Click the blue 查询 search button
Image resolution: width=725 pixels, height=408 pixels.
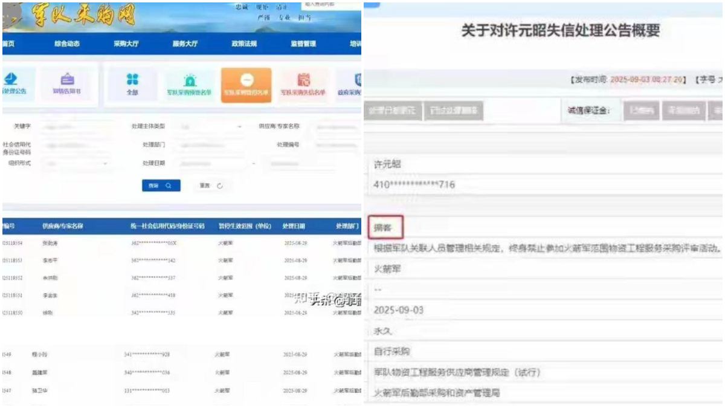(161, 186)
